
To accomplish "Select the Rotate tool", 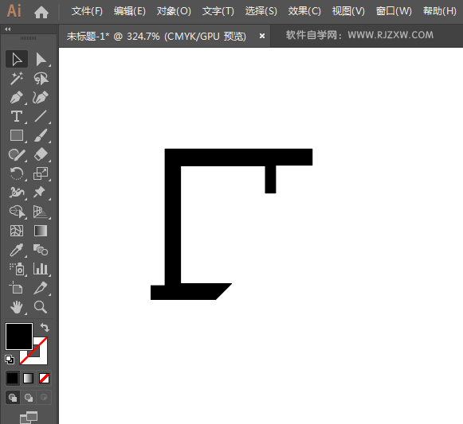I will click(x=17, y=173).
